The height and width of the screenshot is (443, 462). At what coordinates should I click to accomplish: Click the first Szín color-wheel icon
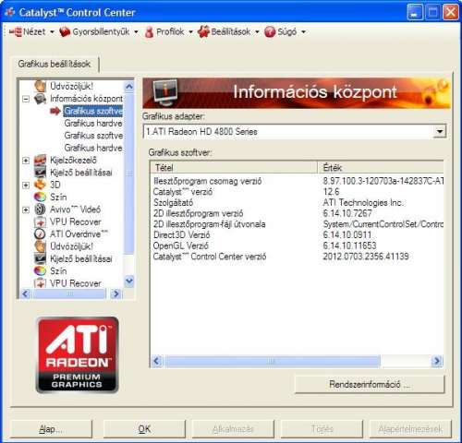pyautogui.click(x=40, y=197)
